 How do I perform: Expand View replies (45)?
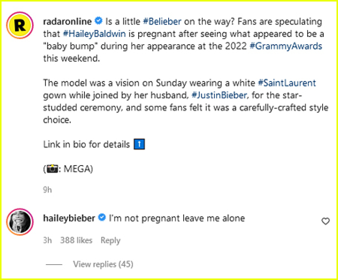point(103,264)
